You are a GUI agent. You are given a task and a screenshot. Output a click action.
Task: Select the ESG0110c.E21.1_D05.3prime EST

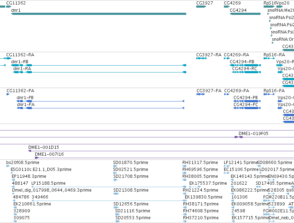coord(12,173)
